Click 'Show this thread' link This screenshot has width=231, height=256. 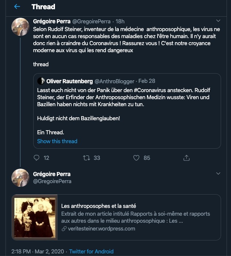[x=57, y=141]
